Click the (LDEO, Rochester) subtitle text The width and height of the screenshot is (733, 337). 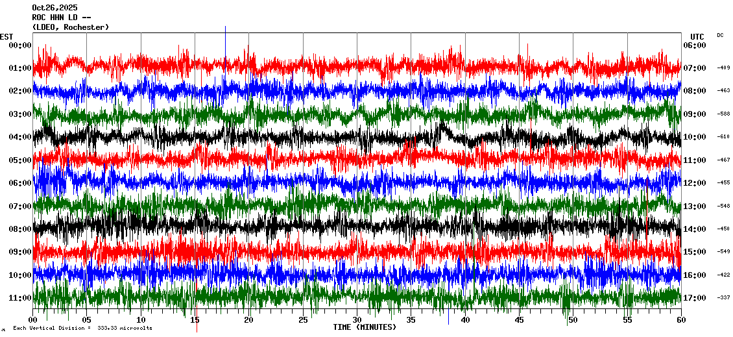coord(71,27)
